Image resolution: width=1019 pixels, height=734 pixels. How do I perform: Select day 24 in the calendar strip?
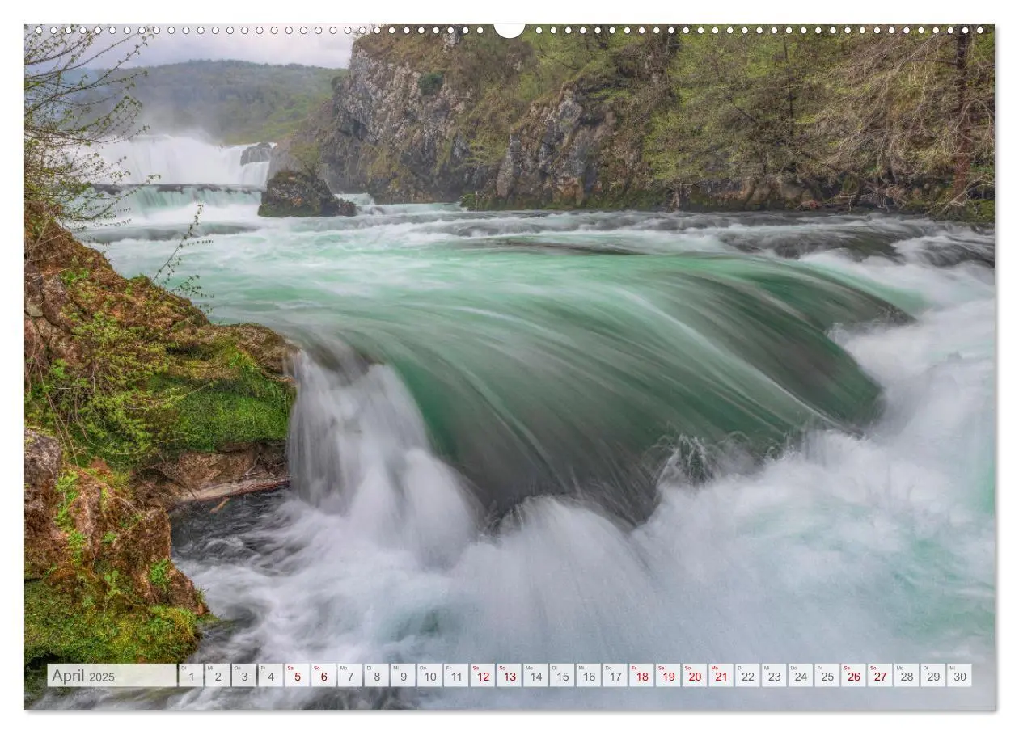(801, 676)
